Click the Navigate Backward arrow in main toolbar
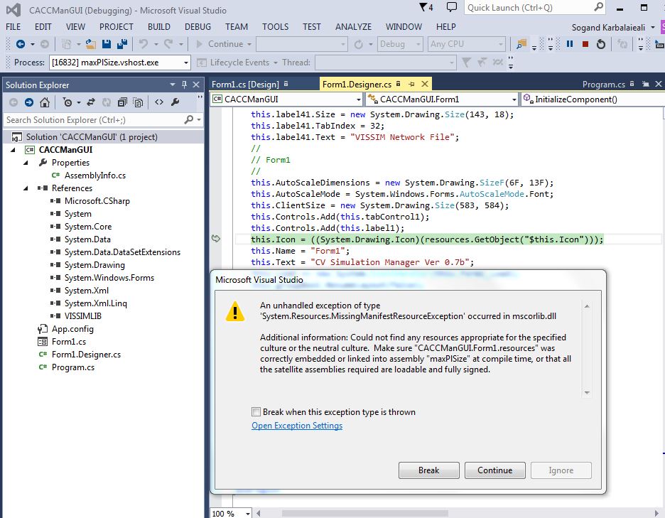665x518 pixels. tap(20, 43)
